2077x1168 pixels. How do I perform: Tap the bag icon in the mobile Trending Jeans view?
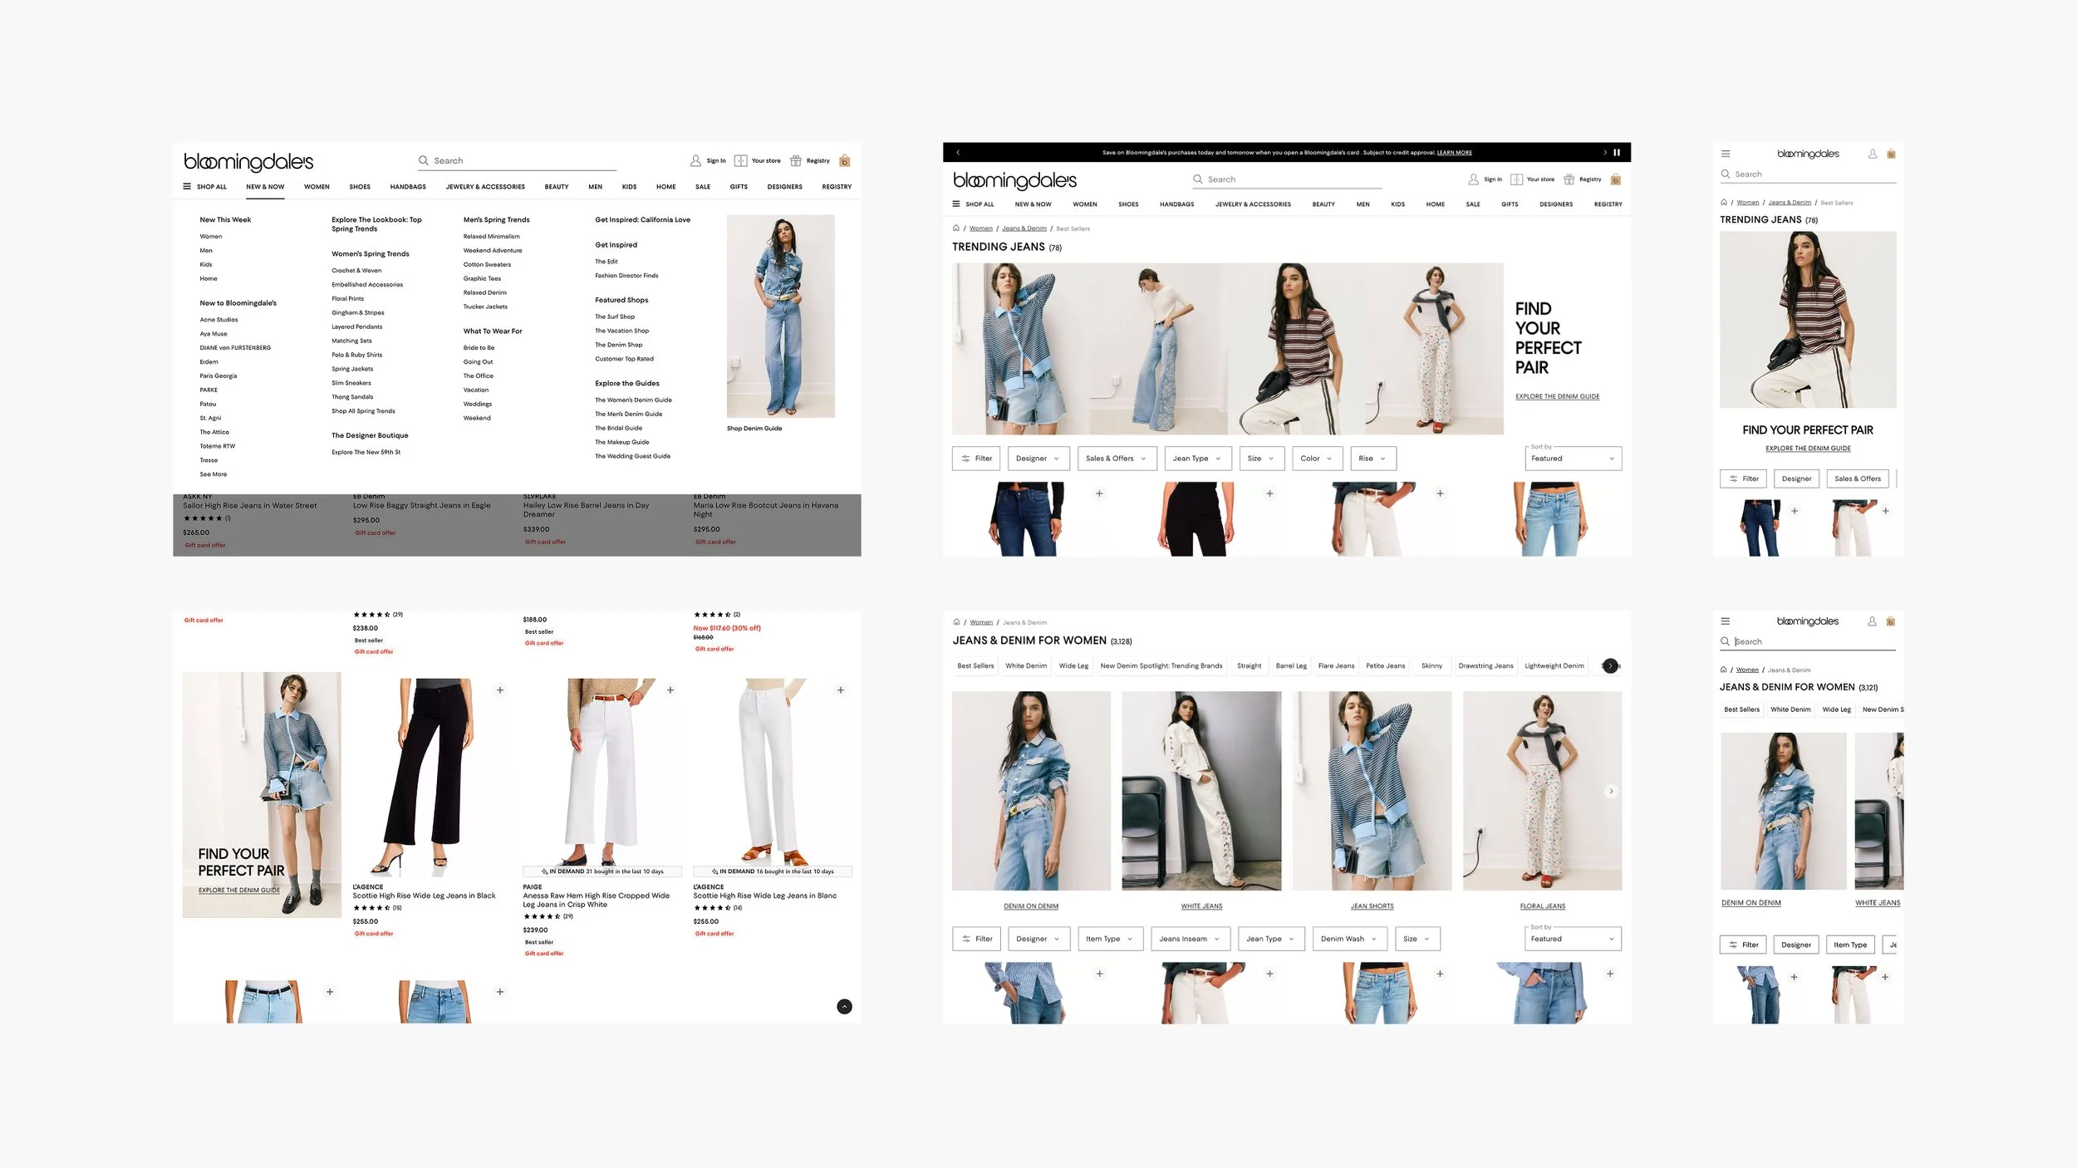tap(1891, 154)
